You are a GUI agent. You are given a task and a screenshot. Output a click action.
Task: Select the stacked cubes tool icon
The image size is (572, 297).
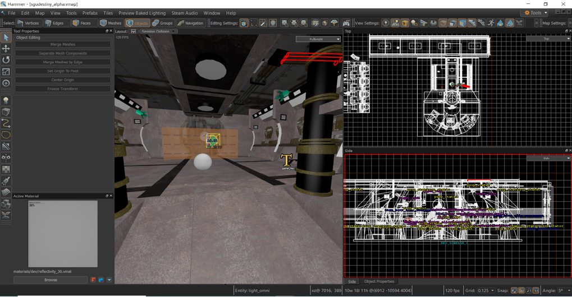point(6,203)
